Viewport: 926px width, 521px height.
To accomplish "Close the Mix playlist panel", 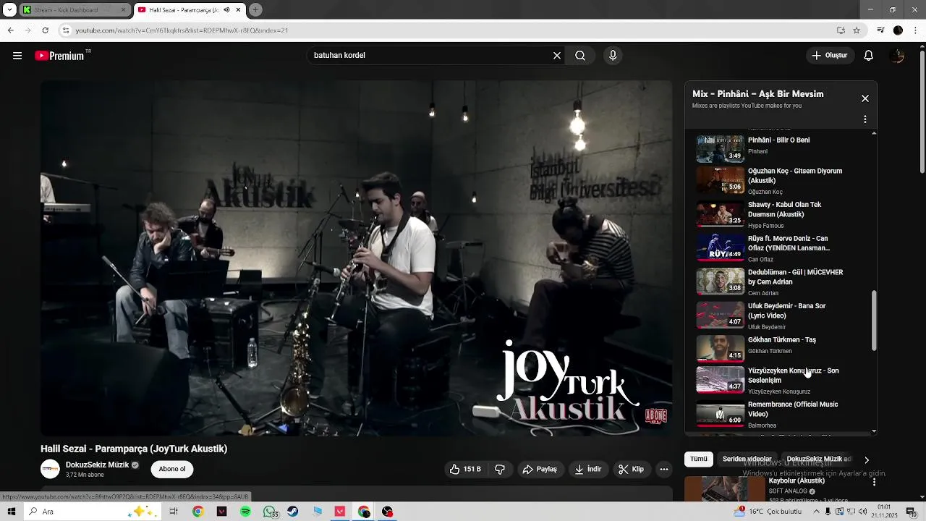I will 865,98.
